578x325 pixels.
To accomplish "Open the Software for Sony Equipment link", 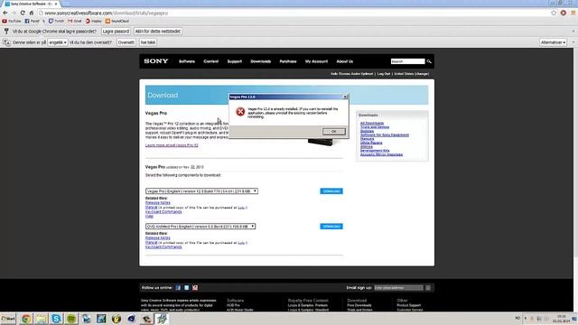I will click(385, 135).
